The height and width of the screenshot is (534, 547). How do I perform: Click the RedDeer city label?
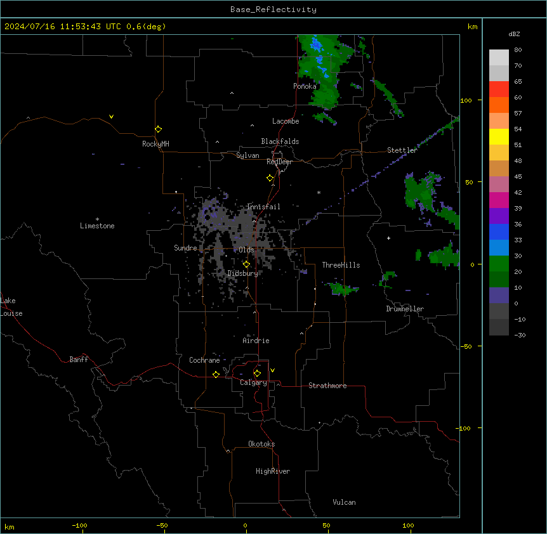coord(279,162)
